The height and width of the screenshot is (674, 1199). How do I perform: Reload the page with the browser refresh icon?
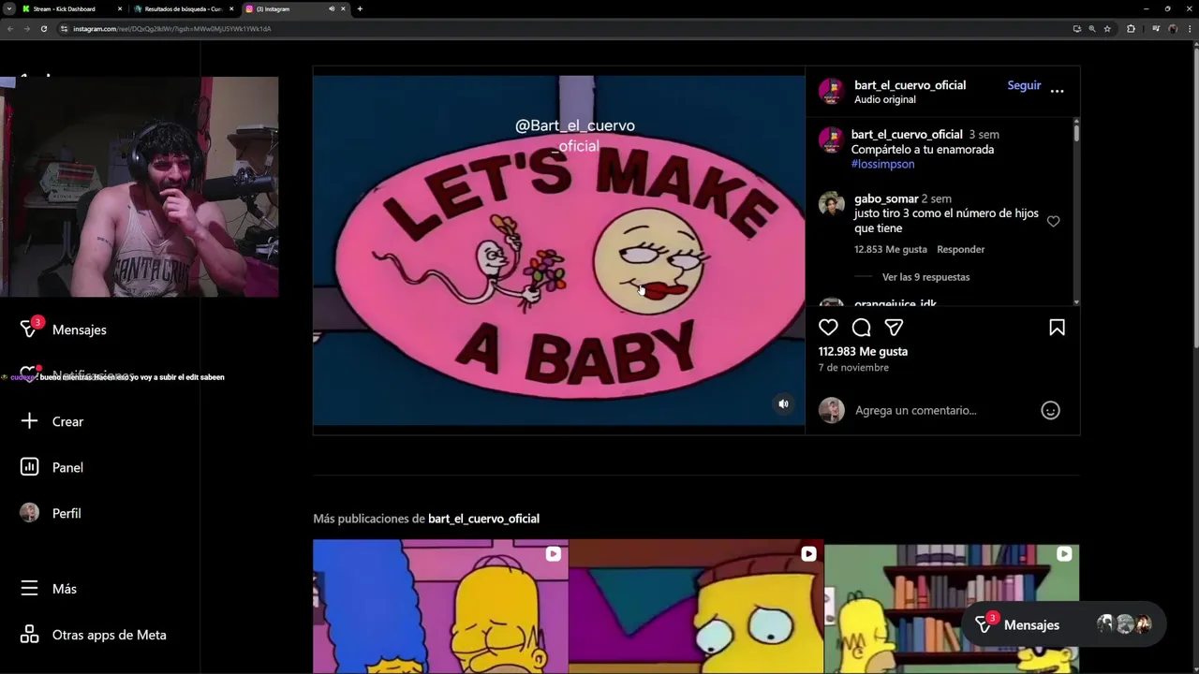[x=43, y=29]
